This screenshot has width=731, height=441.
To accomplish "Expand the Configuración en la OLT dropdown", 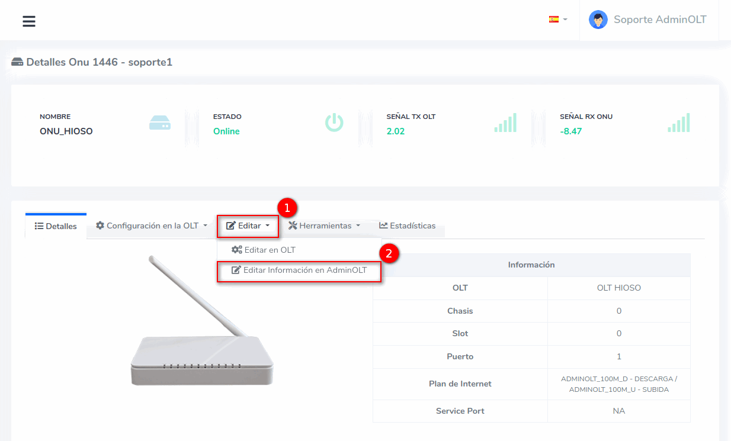I will (x=152, y=226).
